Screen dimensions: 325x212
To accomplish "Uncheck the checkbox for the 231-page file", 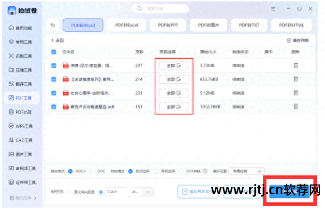I will pyautogui.click(x=54, y=93).
